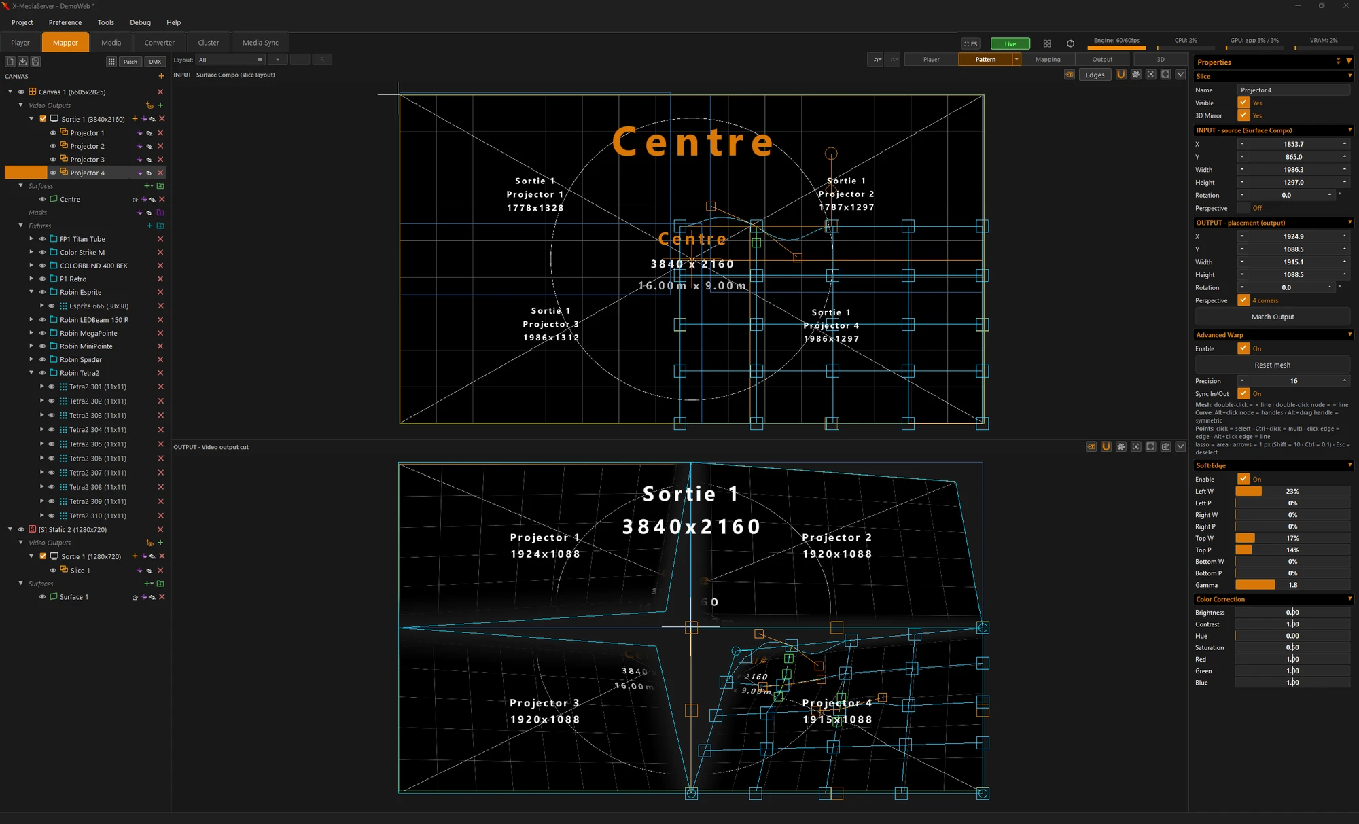The height and width of the screenshot is (824, 1359).
Task: Open the grid view icon beside Patch
Action: point(111,61)
